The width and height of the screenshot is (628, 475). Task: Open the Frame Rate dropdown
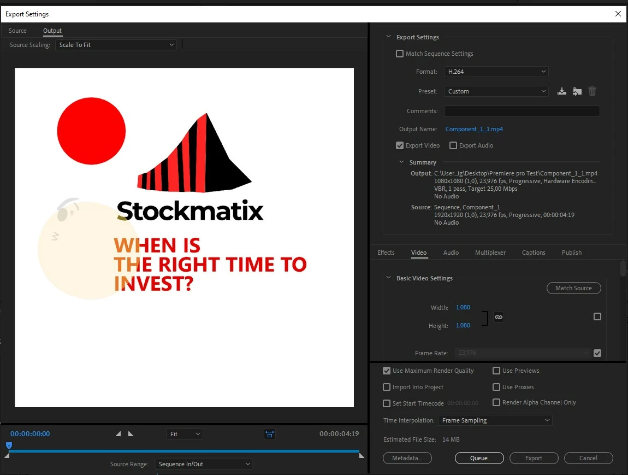(522, 353)
